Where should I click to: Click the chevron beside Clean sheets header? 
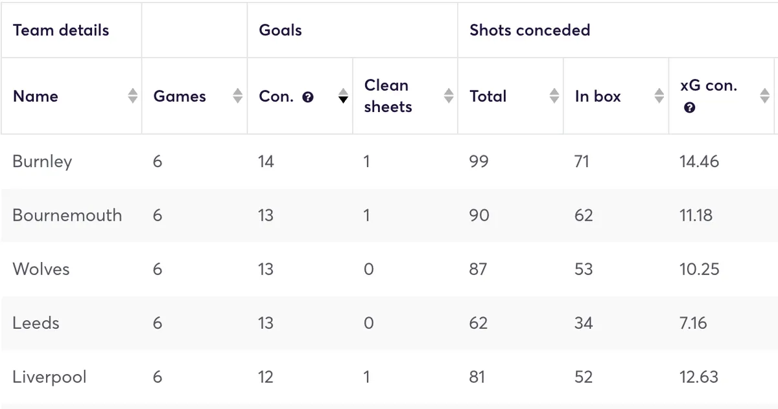click(x=449, y=96)
